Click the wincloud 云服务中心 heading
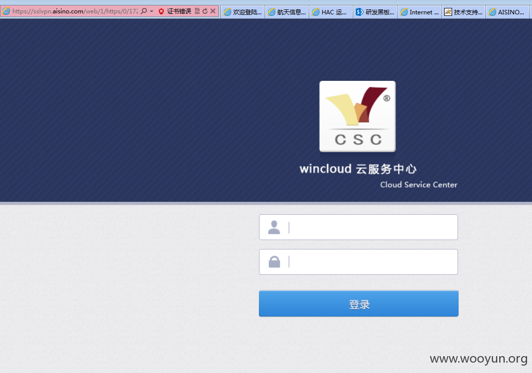 (x=358, y=169)
